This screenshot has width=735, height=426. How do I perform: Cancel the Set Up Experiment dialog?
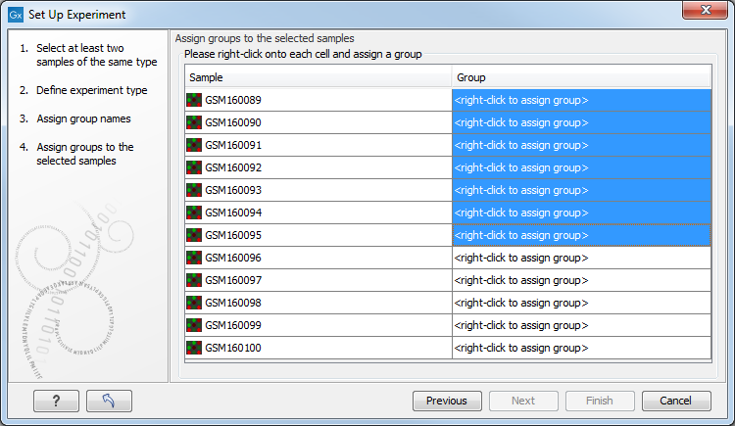point(676,401)
